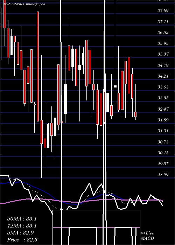Click the Live MACD label

coord(147,236)
